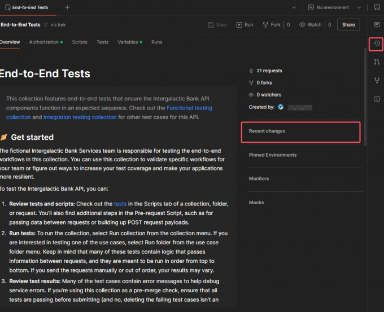Switch to the Scripts tab
The image size is (384, 312).
point(80,42)
